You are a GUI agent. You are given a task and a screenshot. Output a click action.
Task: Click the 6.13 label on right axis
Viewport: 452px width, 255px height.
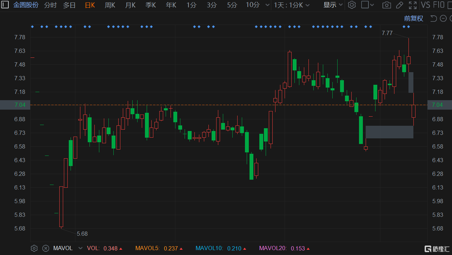438,187
